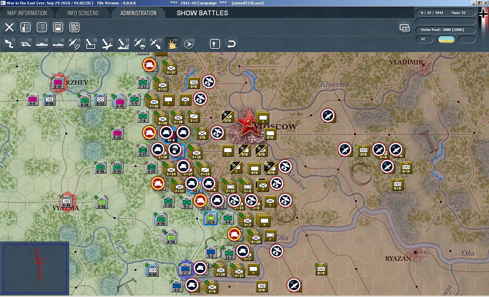489x297 pixels.
Task: Select the F3 naval transport icon
Action: click(x=42, y=44)
